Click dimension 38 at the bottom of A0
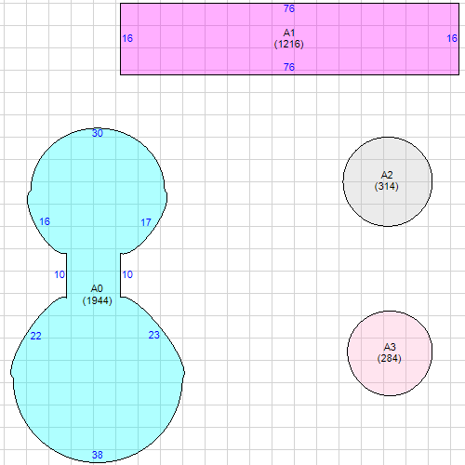 point(98,455)
